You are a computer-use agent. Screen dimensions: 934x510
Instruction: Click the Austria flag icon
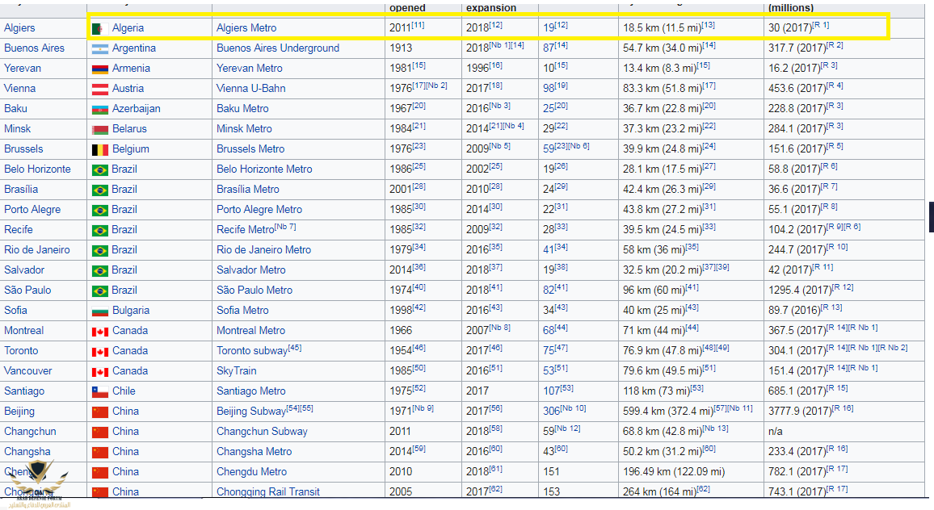[x=99, y=90]
